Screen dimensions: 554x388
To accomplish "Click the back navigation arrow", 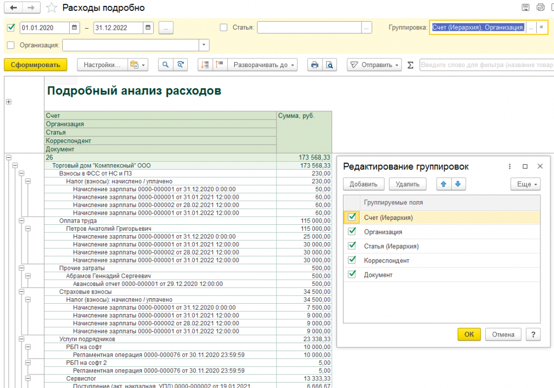I will point(13,8).
